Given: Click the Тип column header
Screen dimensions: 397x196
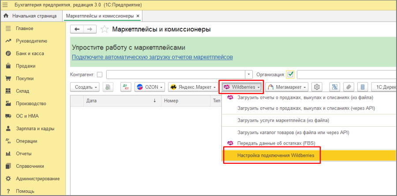Looking at the screenshot, I should click(x=216, y=101).
